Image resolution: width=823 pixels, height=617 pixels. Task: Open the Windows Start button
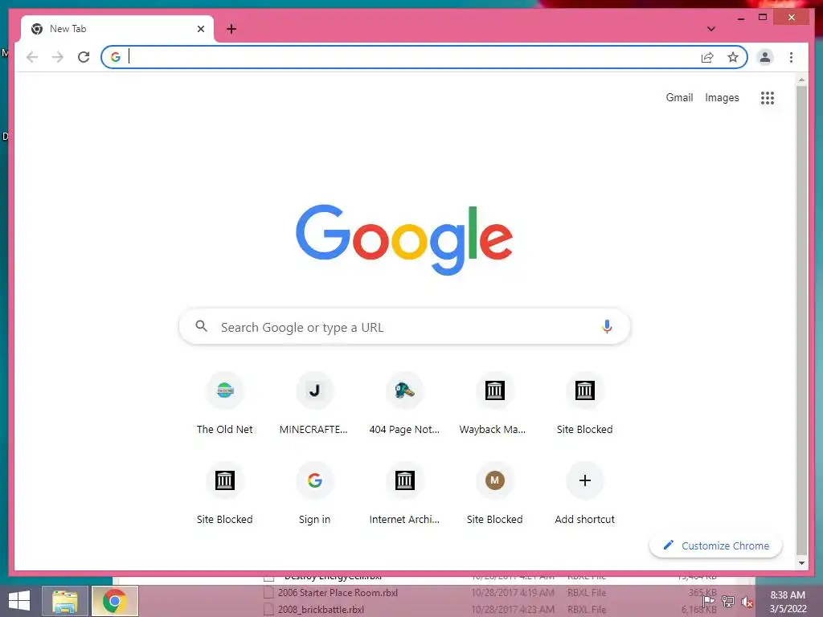19,601
